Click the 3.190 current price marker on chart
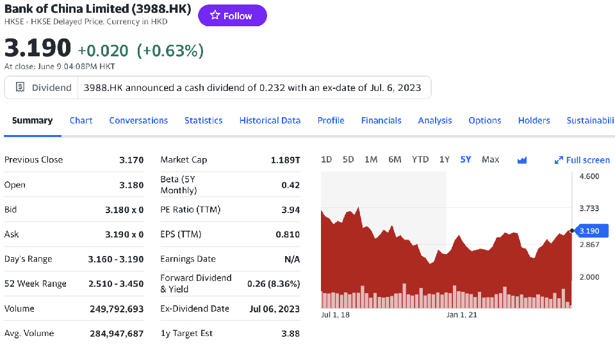The width and height of the screenshot is (615, 352). click(588, 230)
